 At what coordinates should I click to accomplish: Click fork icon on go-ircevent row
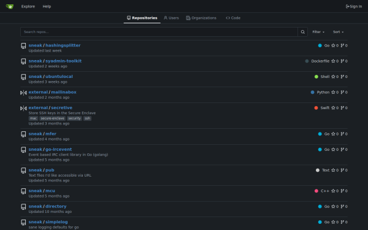pyautogui.click(x=342, y=150)
